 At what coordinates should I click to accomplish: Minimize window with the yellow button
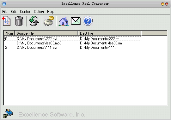[x=162, y=4]
